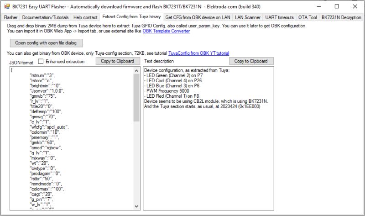Click the "rstnum":"3" JSON line
This screenshot has width=365, height=216.
42,75
